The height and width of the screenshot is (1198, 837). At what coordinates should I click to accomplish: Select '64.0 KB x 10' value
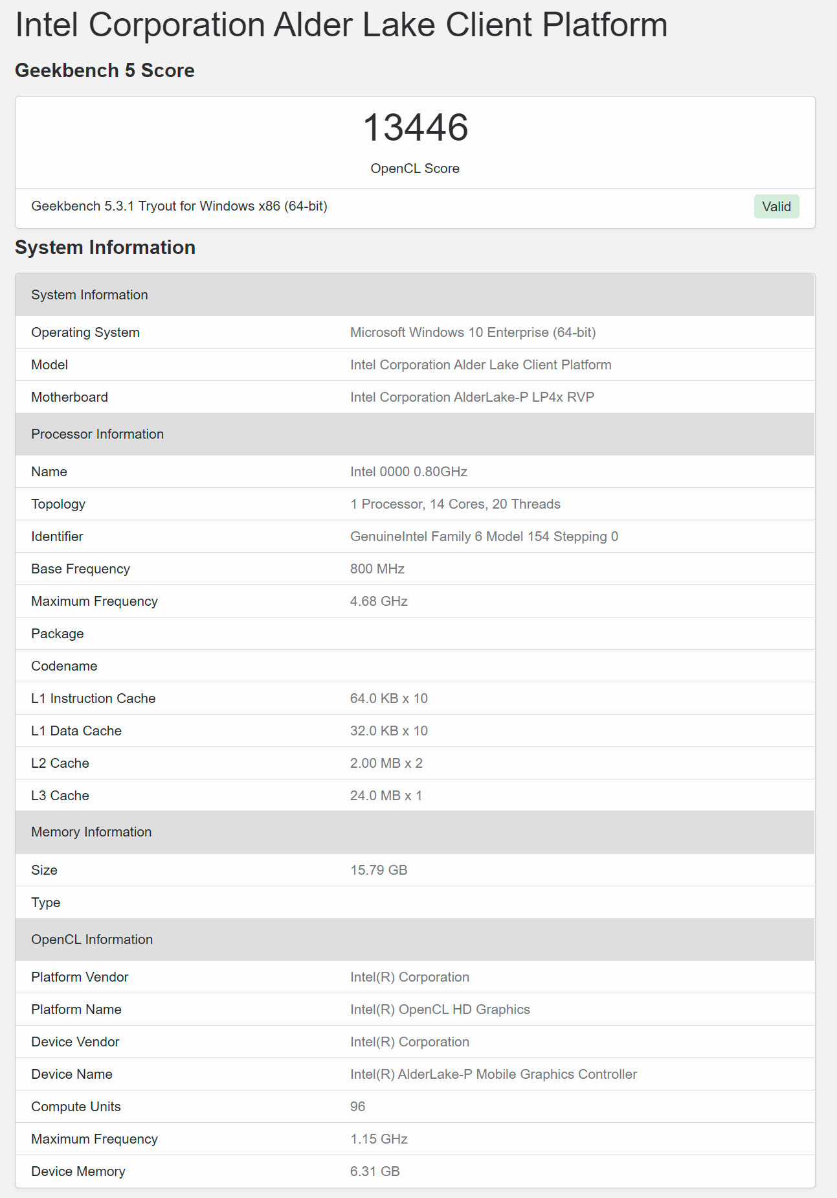click(x=389, y=698)
